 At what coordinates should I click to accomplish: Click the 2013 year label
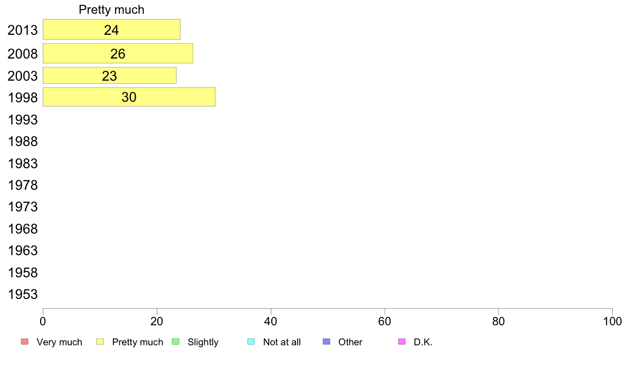pos(23,31)
